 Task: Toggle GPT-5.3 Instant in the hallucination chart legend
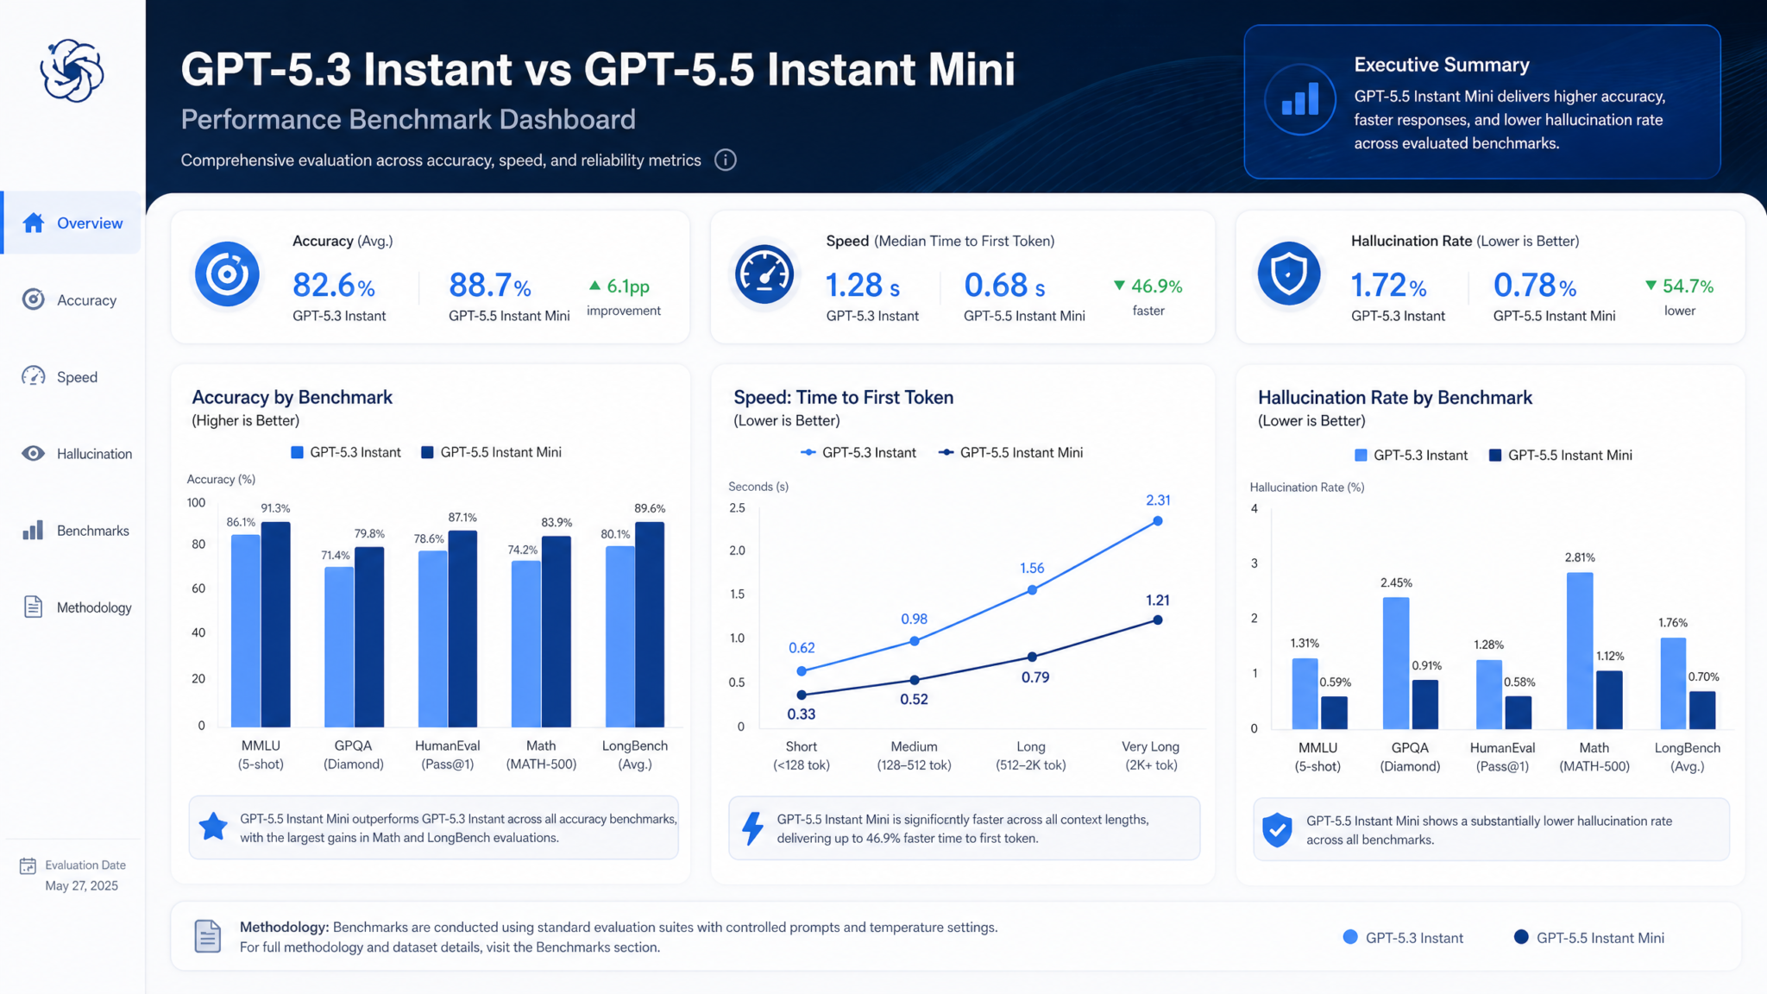coord(1412,455)
